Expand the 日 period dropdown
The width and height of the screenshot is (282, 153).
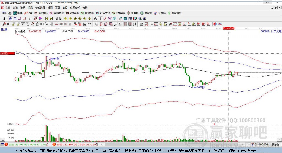(7, 19)
